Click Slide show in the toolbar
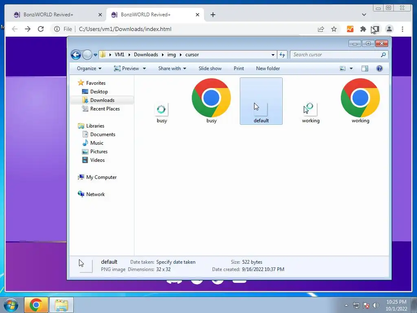 [210, 68]
